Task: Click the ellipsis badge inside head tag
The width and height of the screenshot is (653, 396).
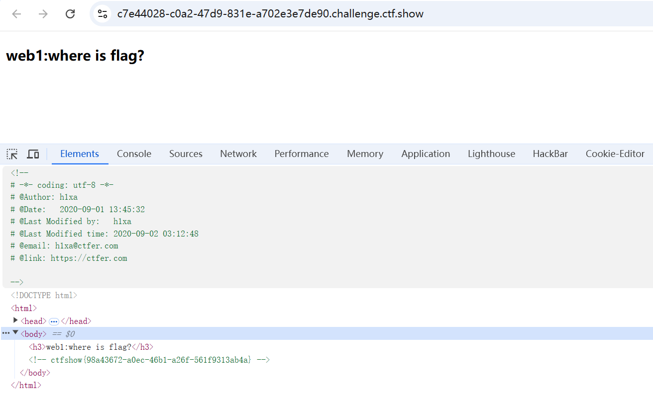Action: [x=54, y=321]
